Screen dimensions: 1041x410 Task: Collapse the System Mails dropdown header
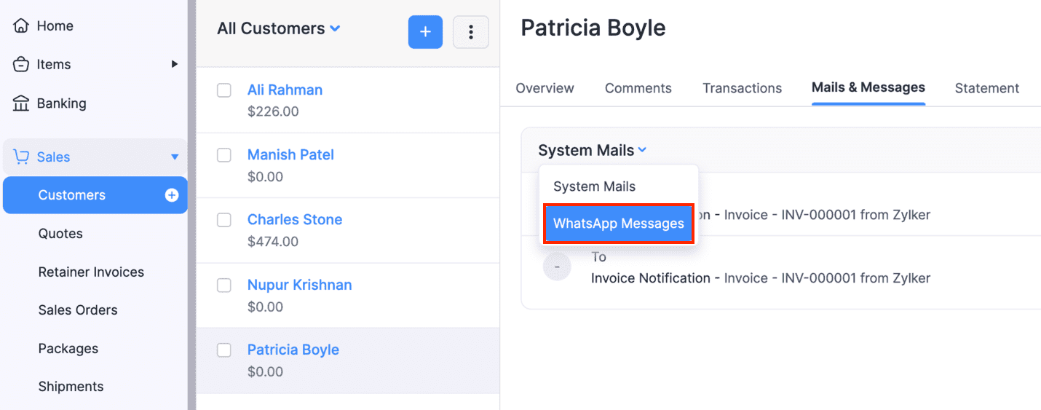pos(592,151)
